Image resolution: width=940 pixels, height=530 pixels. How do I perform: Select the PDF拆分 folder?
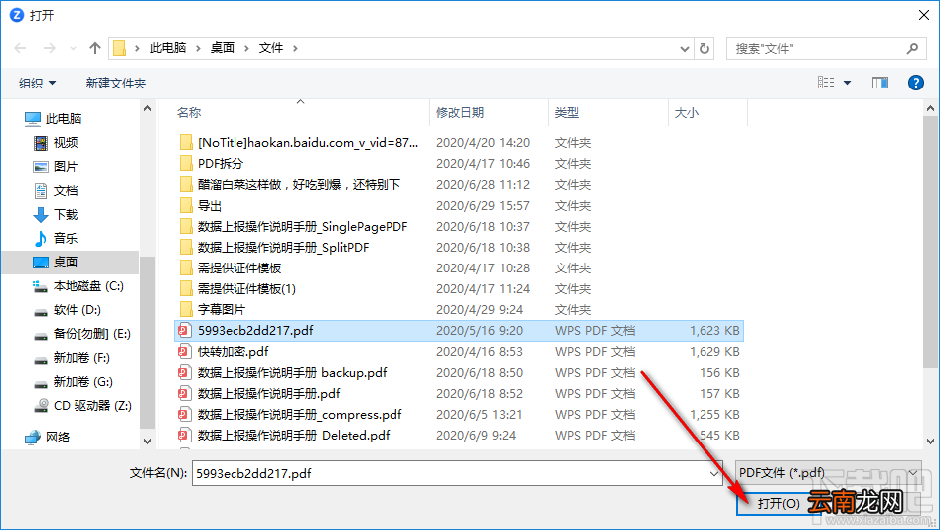point(220,164)
